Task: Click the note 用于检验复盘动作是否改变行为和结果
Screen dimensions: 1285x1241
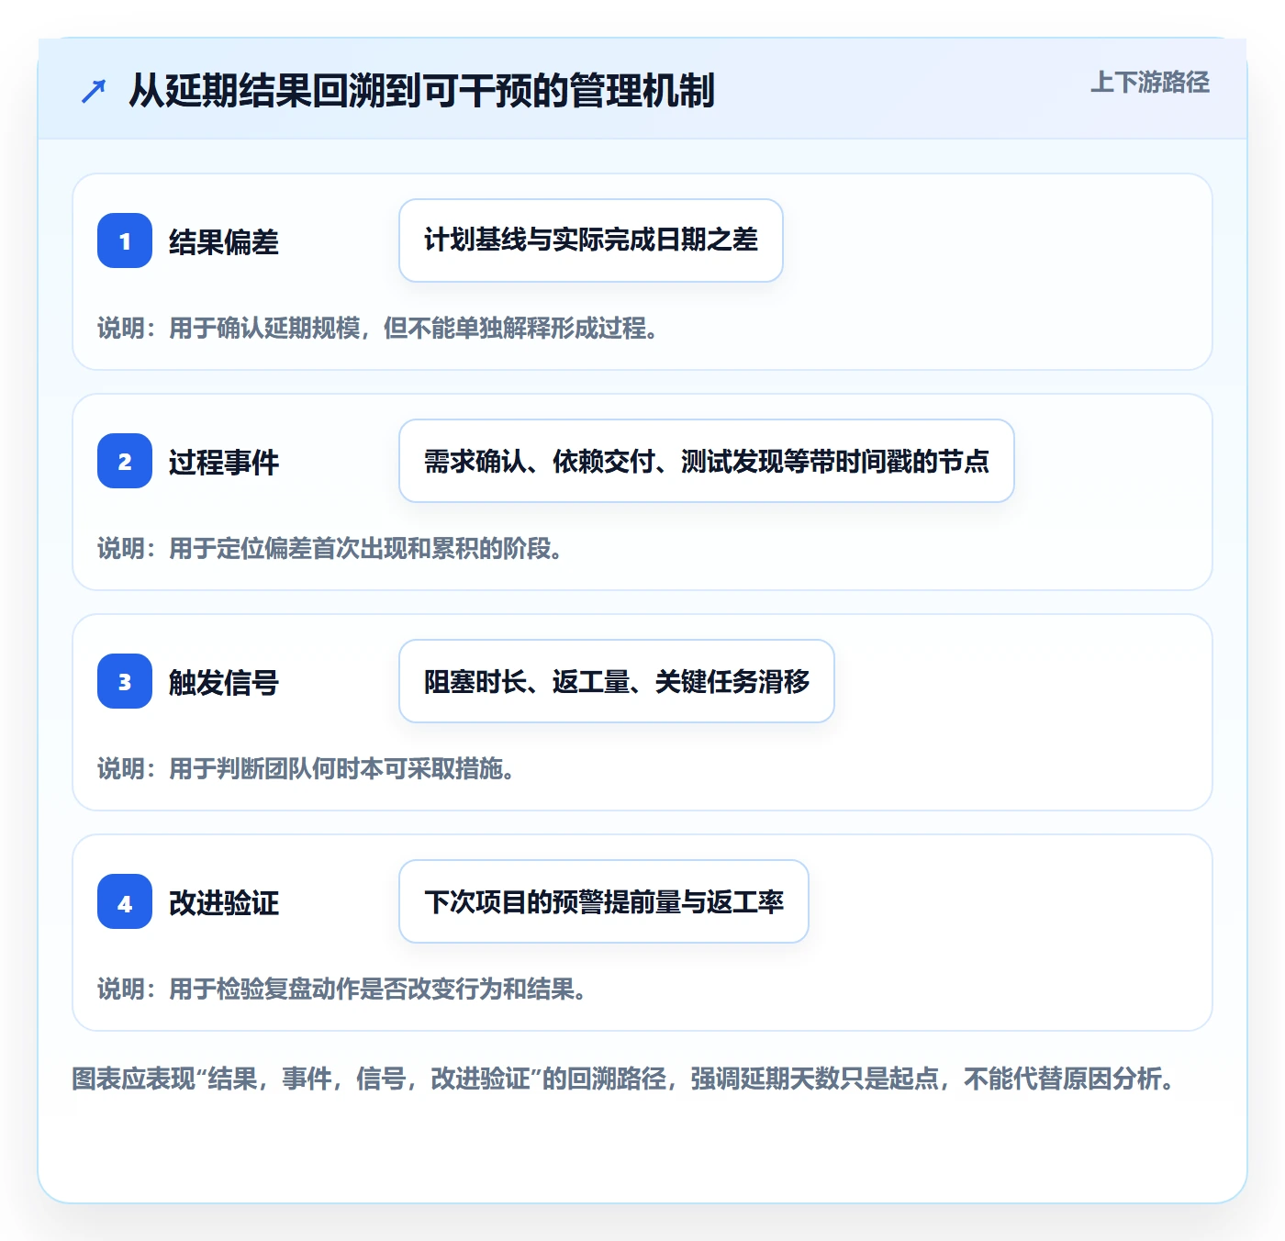Action: click(342, 989)
